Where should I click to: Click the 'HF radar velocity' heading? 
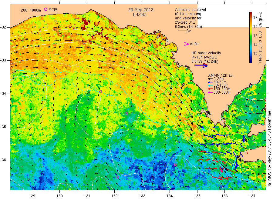coord(206,53)
